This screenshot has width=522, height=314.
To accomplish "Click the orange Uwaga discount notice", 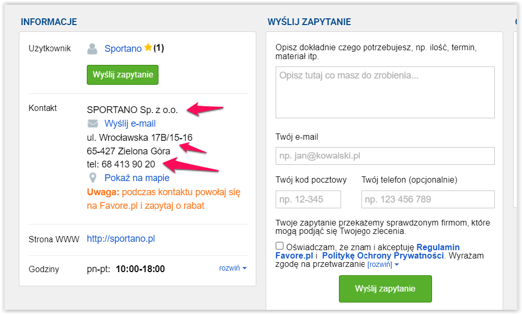I will 164,199.
